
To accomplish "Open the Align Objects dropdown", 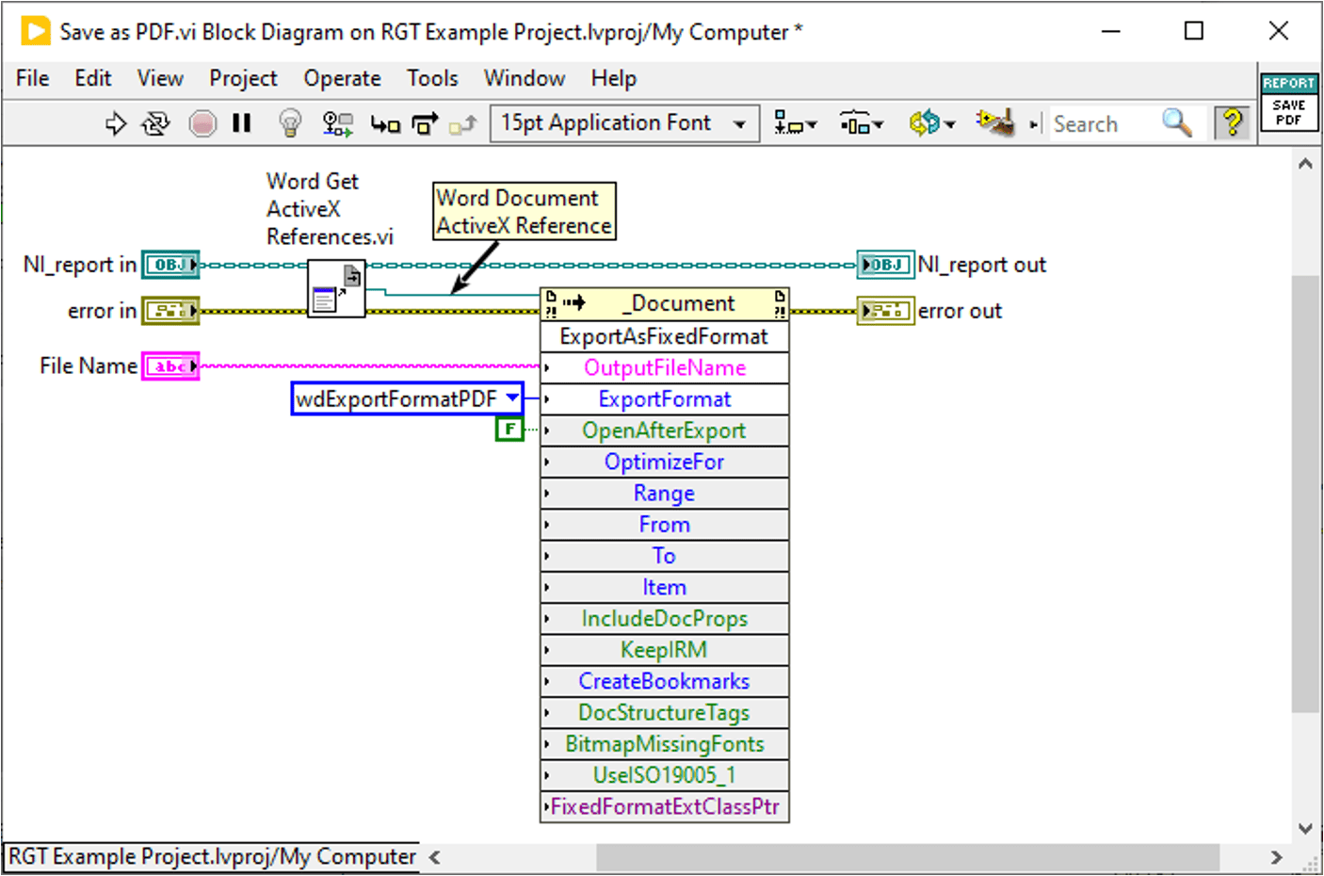I will pos(796,123).
